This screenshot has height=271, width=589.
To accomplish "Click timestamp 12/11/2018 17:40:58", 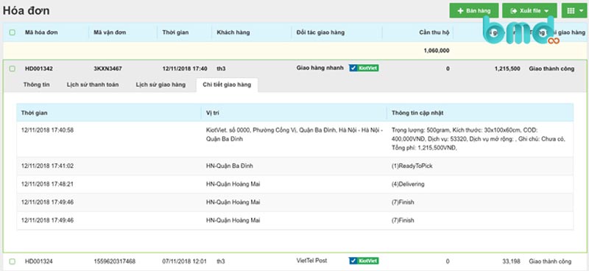I will 47,130.
